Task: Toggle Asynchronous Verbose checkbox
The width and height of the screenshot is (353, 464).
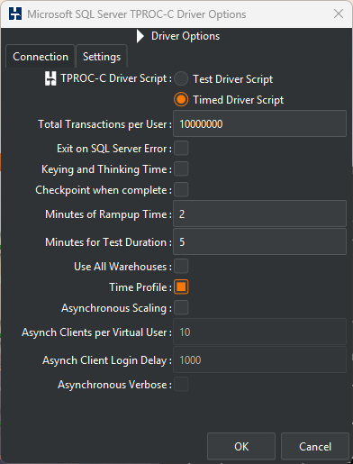Action: [181, 385]
